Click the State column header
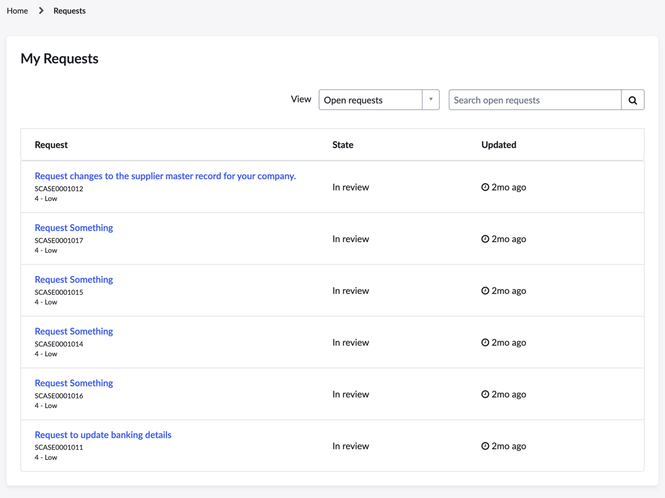This screenshot has width=665, height=498. click(343, 145)
